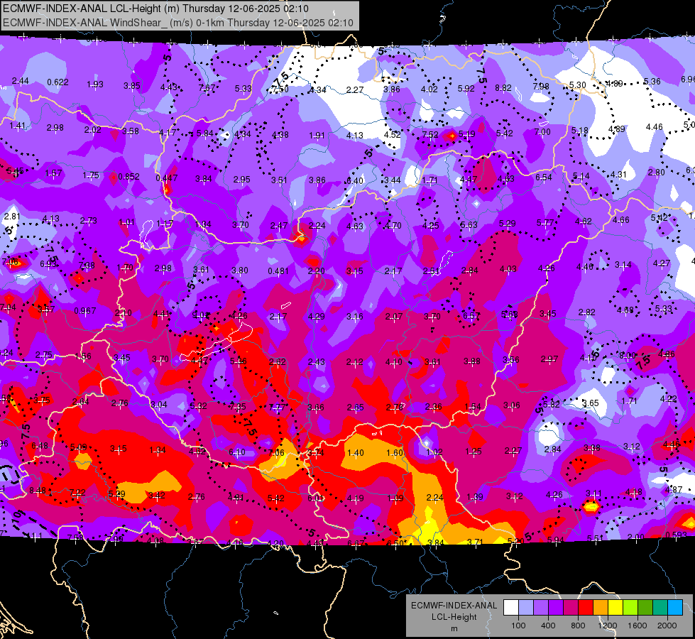Click the wind shear value 3.84 on the yellow area

pos(435,542)
